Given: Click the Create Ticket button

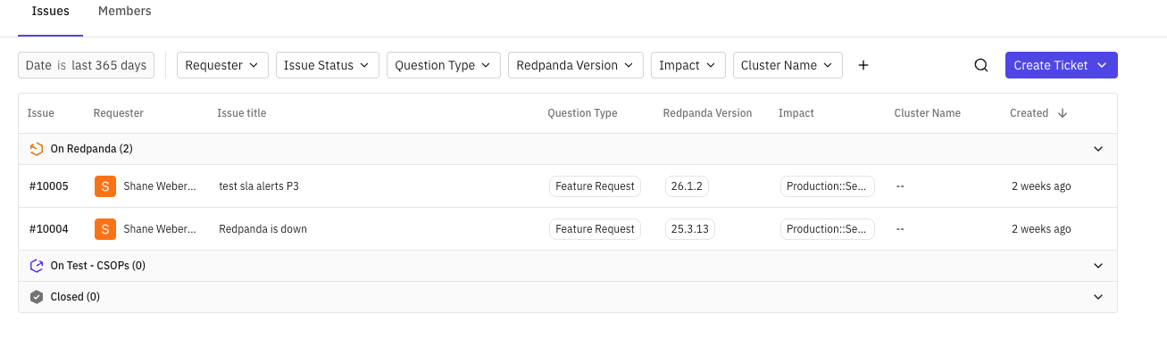Looking at the screenshot, I should coord(1062,65).
